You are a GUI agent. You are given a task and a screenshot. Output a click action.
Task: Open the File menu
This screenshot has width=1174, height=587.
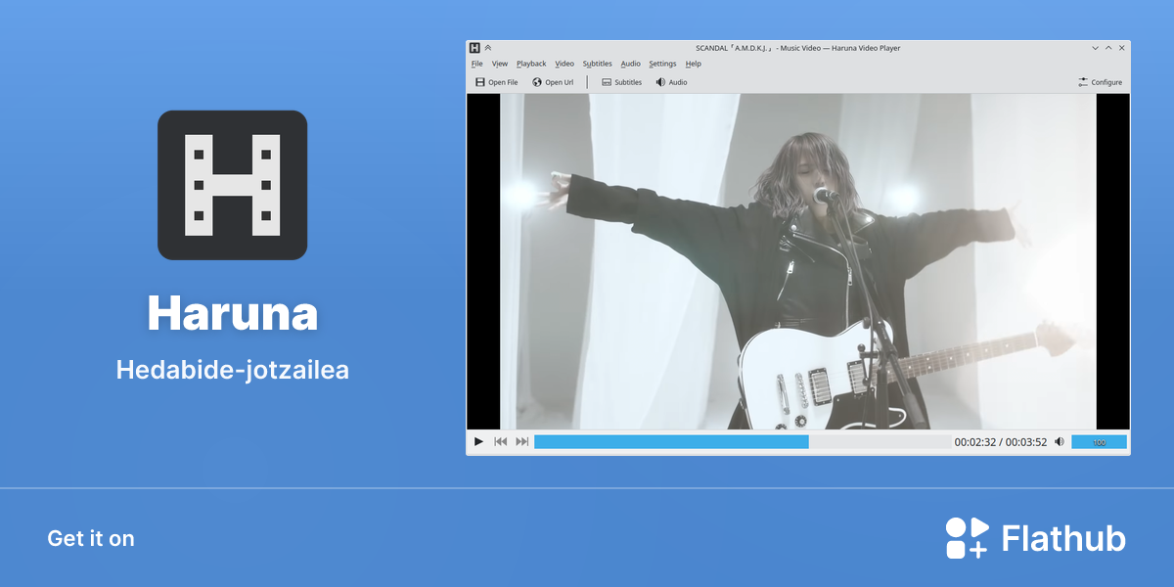click(x=477, y=64)
